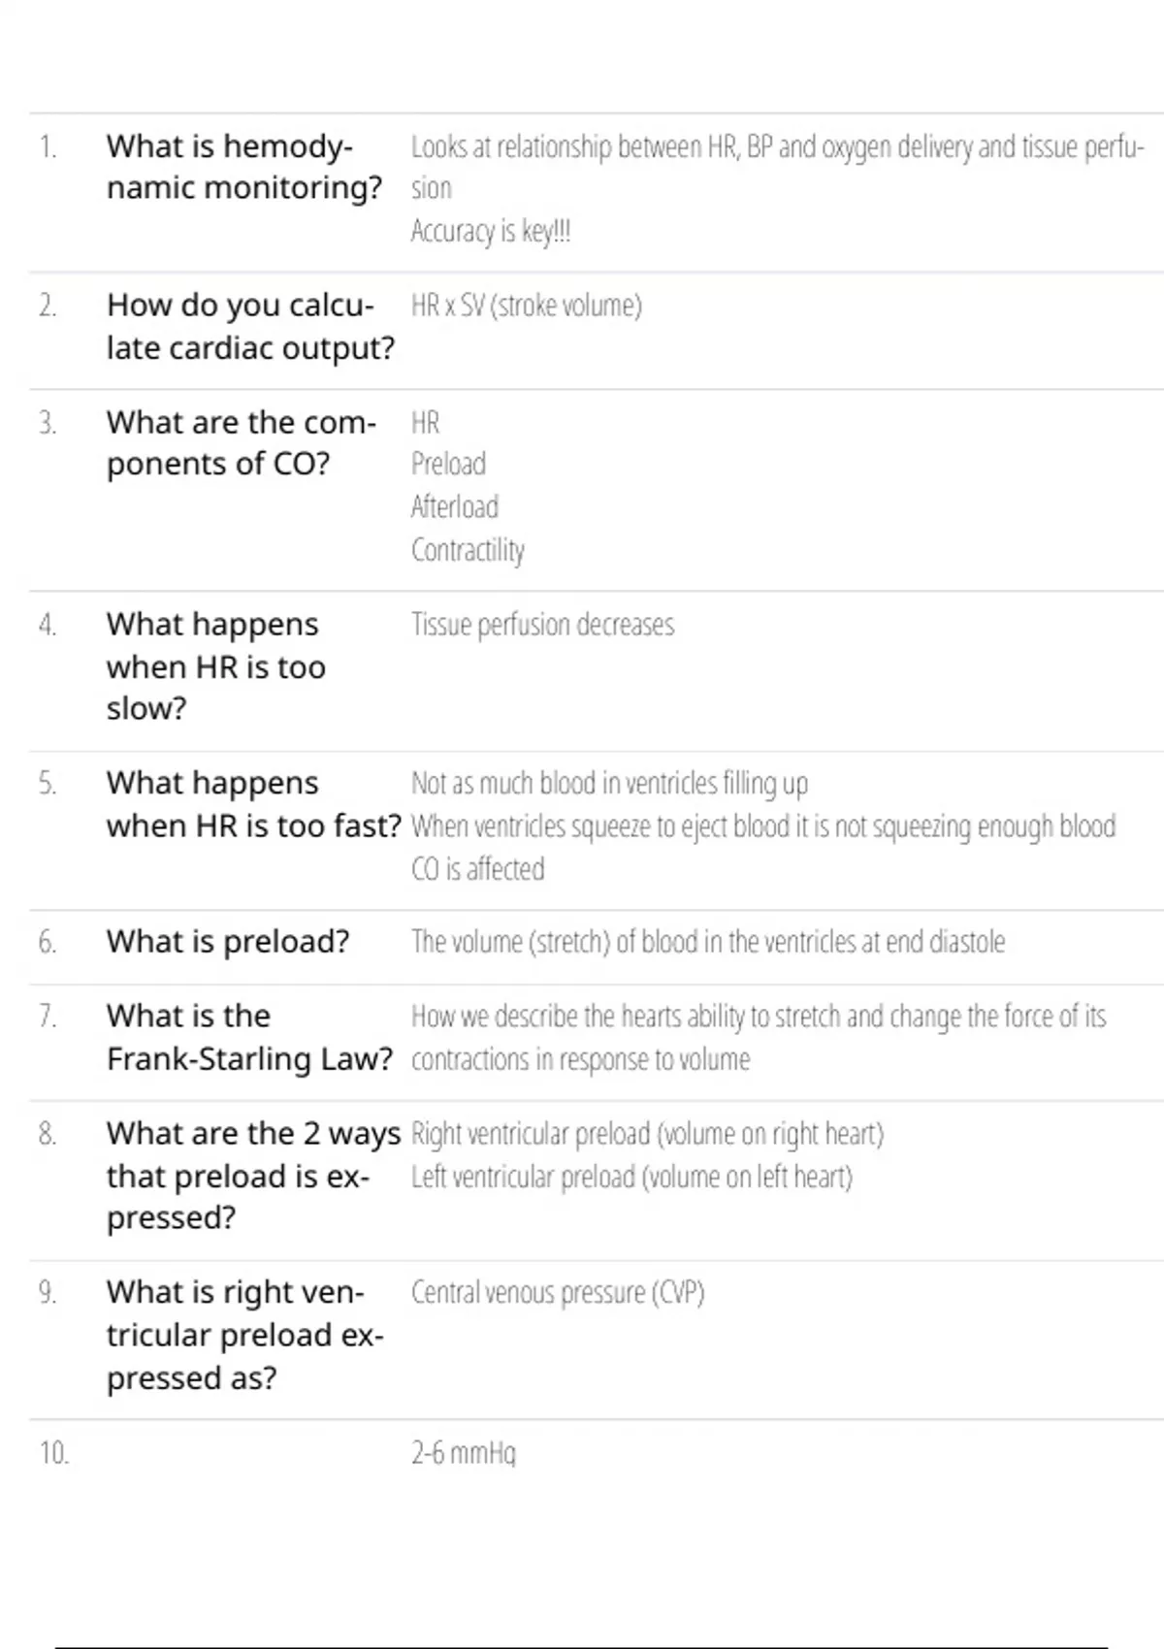1164x1649 pixels.
Task: Click the "Accuracy is key!!!" line
Action: point(491,232)
